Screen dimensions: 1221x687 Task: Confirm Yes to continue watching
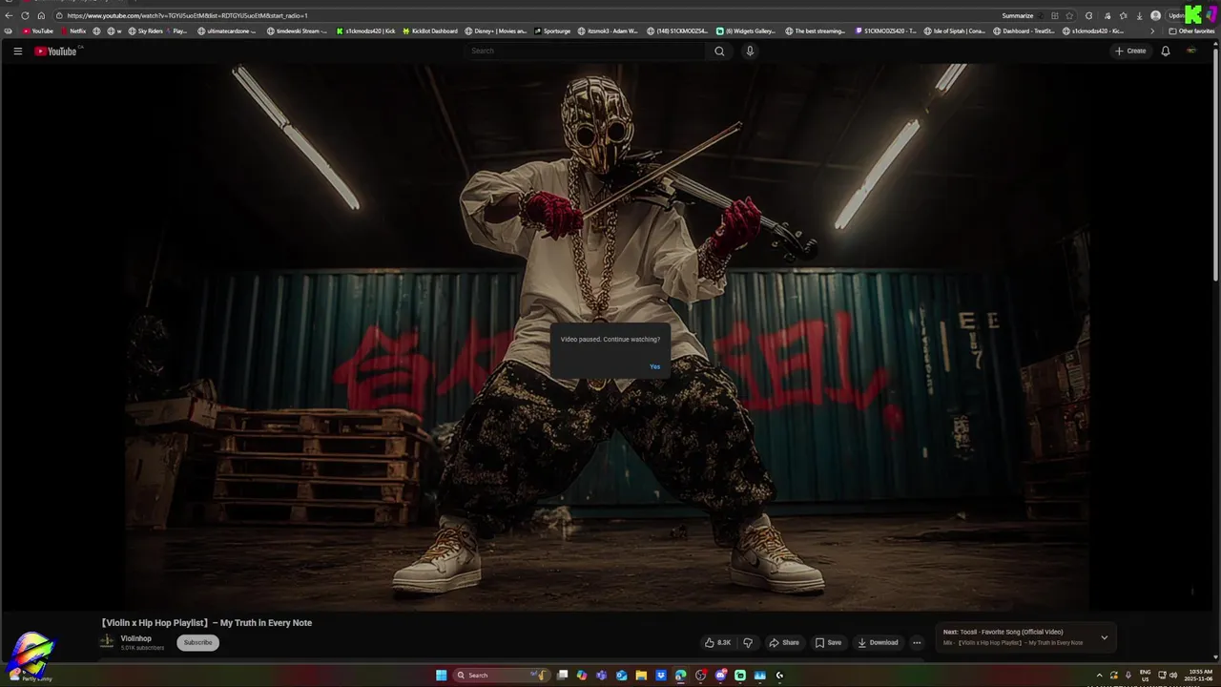point(654,366)
